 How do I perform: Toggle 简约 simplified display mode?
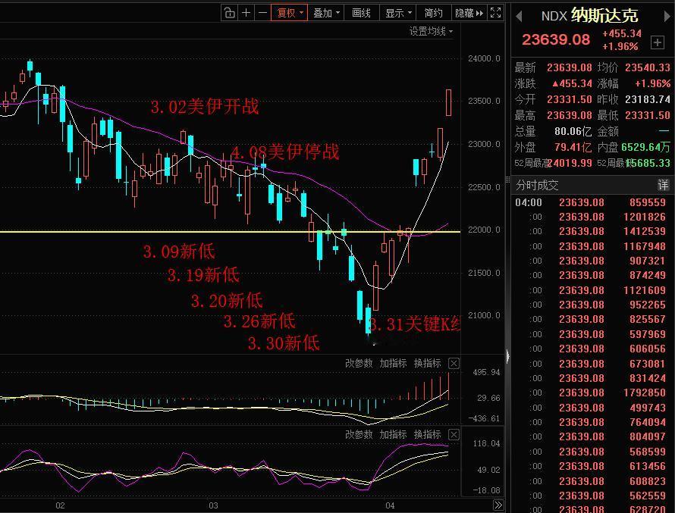(x=433, y=13)
